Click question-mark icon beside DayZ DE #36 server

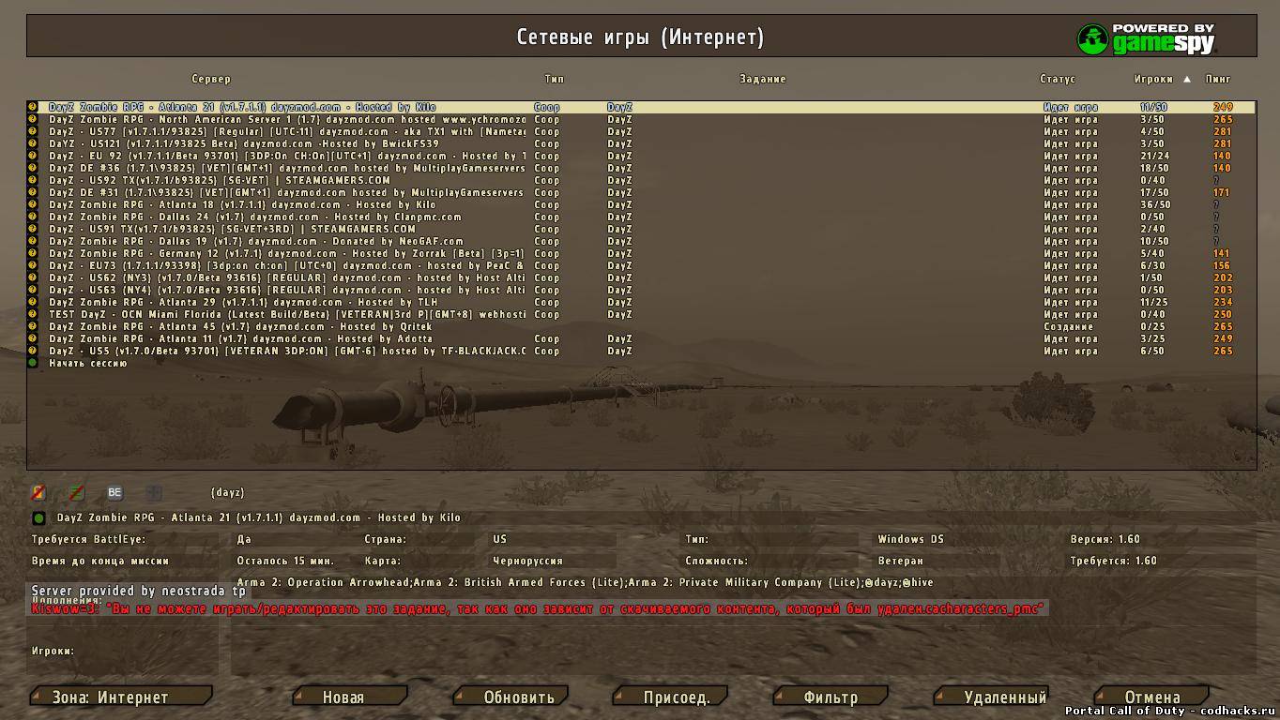pyautogui.click(x=33, y=169)
